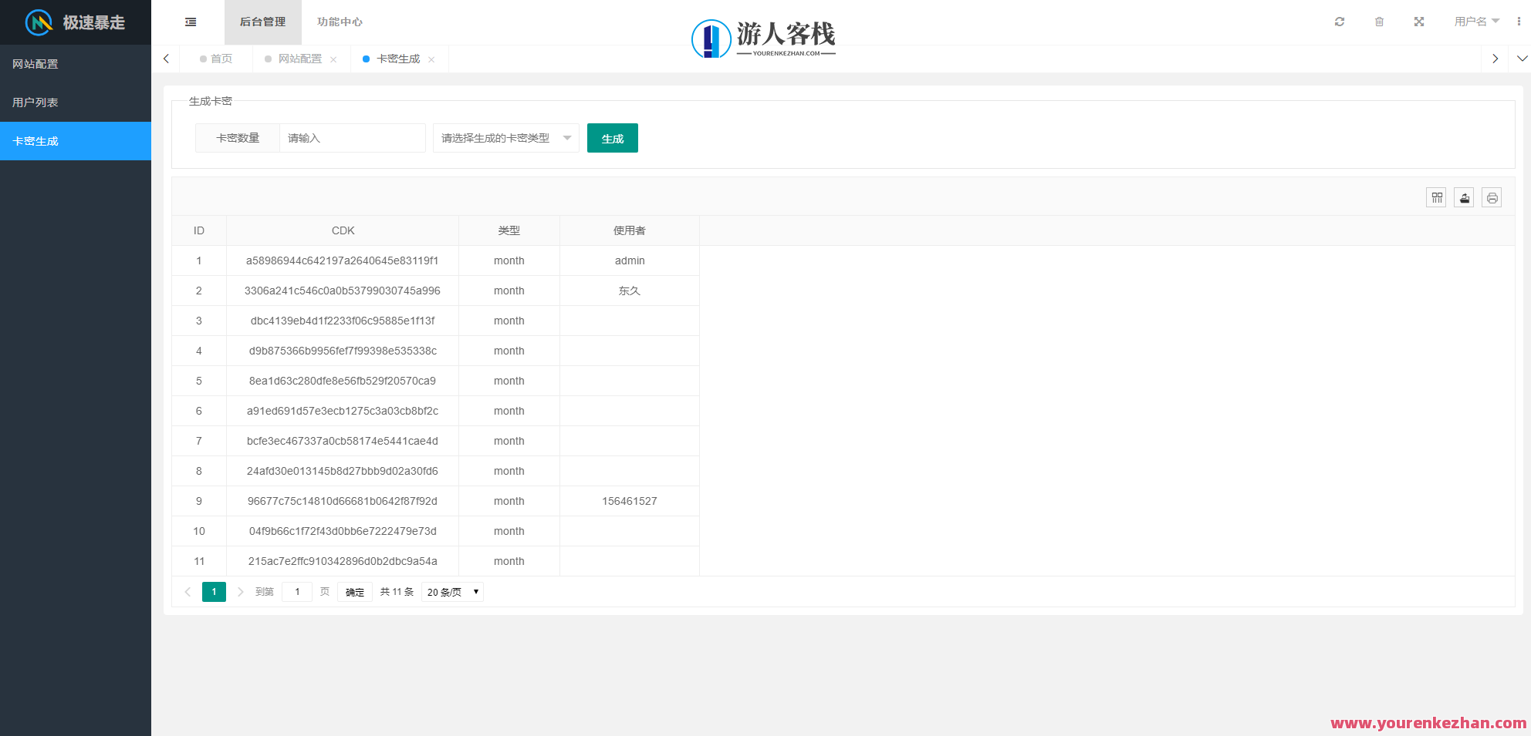Select page 1 in pagination

click(214, 592)
